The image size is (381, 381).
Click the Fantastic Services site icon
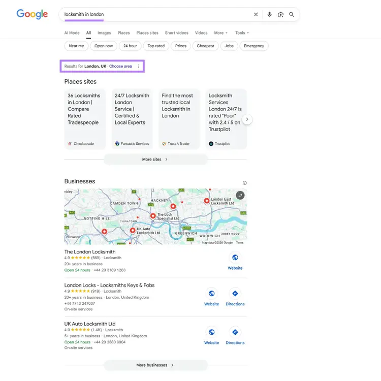(x=117, y=144)
